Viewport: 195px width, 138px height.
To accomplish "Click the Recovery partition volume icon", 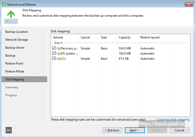I will (58, 48).
